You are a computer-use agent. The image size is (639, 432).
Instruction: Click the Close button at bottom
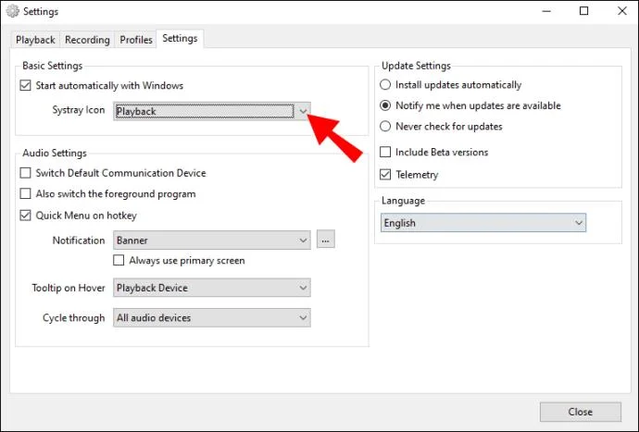581,412
